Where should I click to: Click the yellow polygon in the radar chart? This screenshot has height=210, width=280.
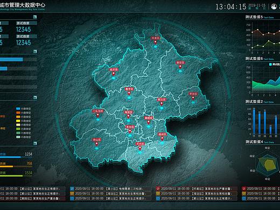pyautogui.click(x=269, y=165)
